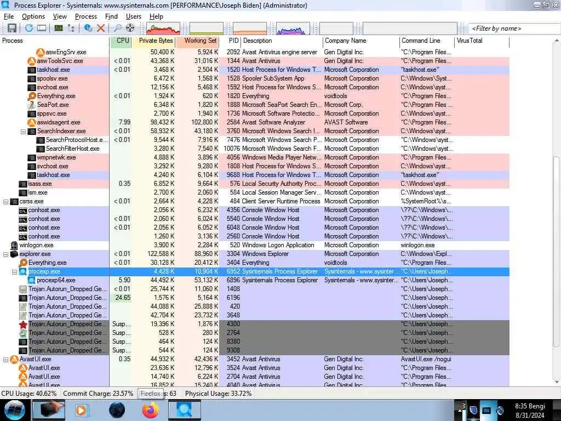The width and height of the screenshot is (561, 421).
Task: Select the lsm.exe process row
Action: pyautogui.click(x=255, y=192)
